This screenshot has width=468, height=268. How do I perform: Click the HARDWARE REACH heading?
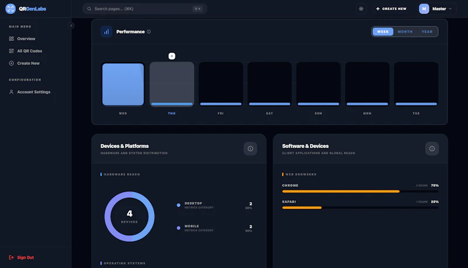pyautogui.click(x=122, y=174)
